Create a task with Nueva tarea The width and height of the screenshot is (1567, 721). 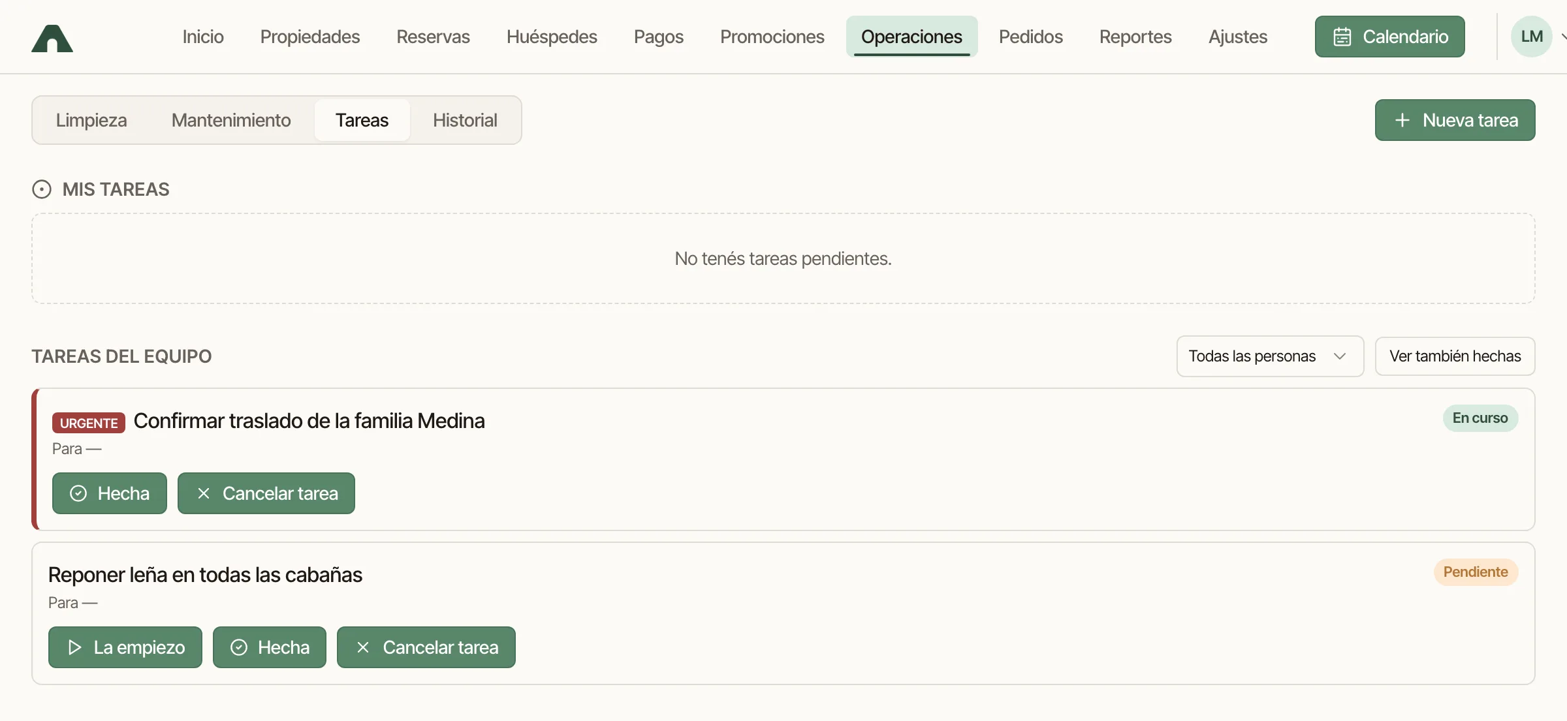(1455, 120)
